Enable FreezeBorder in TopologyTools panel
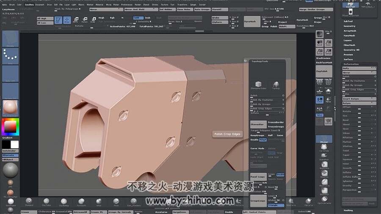 click(276, 122)
